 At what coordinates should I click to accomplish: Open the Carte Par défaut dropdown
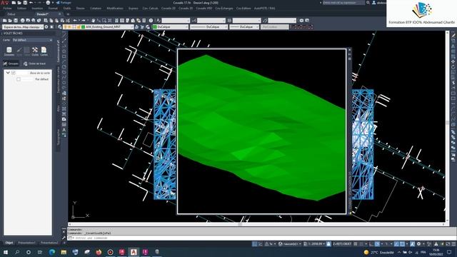click(32, 40)
